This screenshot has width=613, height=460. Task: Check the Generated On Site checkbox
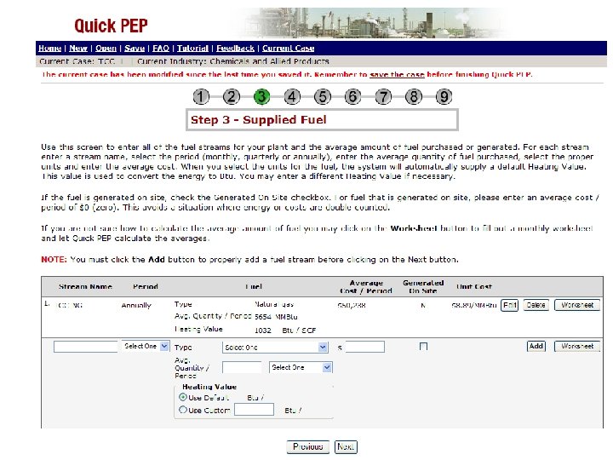coord(423,346)
